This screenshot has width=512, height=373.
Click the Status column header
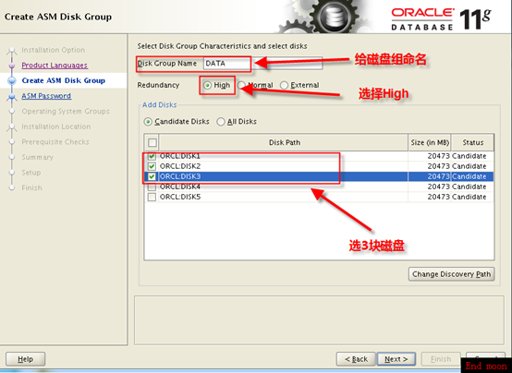tap(472, 142)
